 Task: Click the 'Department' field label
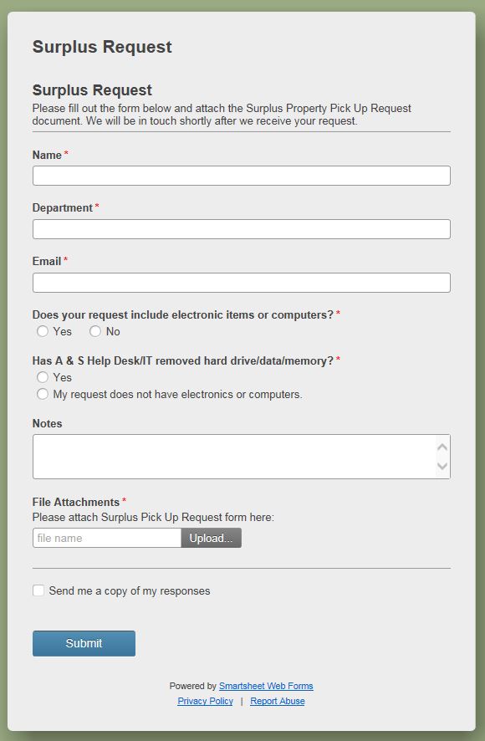coord(63,208)
